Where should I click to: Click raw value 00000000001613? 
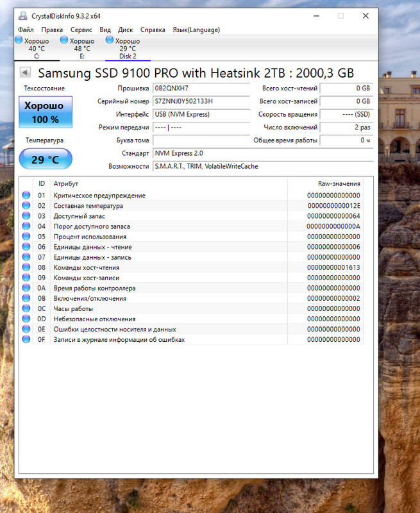coord(333,267)
